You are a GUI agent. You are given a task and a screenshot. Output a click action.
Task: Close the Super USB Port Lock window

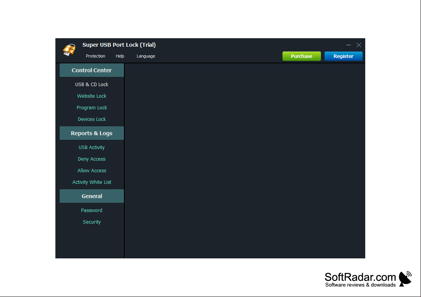[x=359, y=45]
